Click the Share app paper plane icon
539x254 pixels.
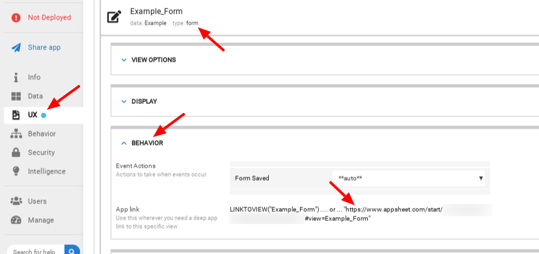(16, 47)
